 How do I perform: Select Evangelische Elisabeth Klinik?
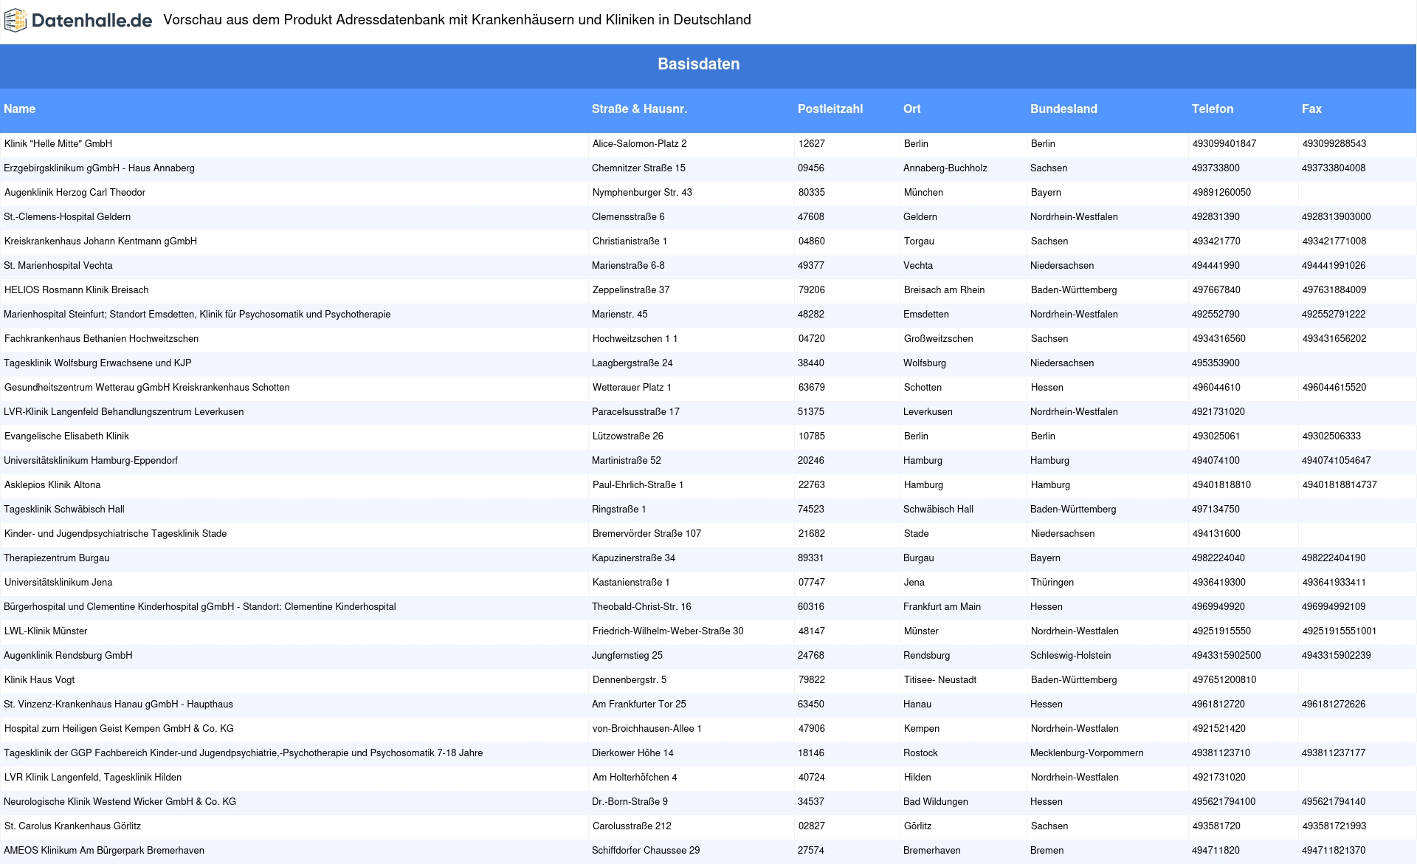(66, 436)
